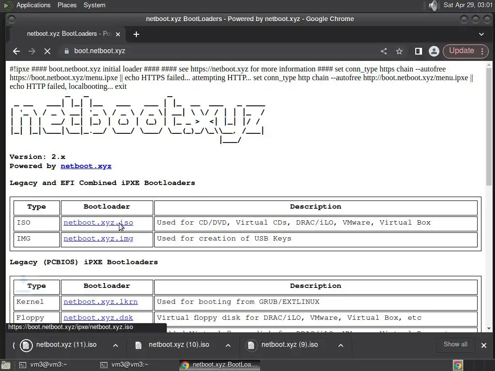The image size is (495, 371).
Task: Focus the boot.netboot.xyz address bar
Action: pyautogui.click(x=218, y=51)
